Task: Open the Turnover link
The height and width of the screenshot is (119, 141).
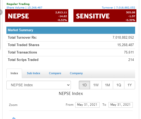Action: click(118, 8)
